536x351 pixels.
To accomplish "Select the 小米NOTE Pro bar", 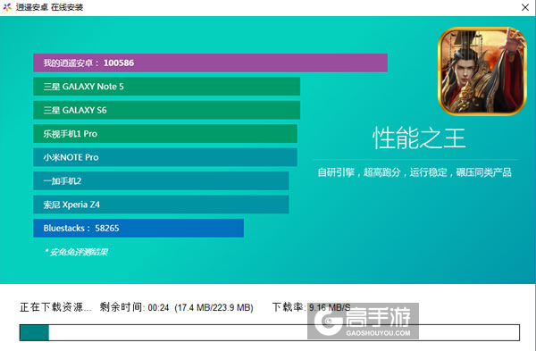I will click(x=165, y=157).
